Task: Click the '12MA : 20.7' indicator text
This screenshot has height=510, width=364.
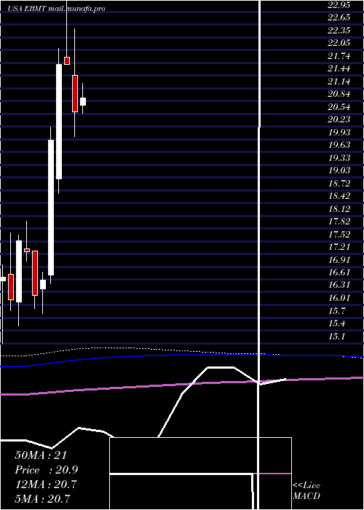Action: (x=46, y=484)
